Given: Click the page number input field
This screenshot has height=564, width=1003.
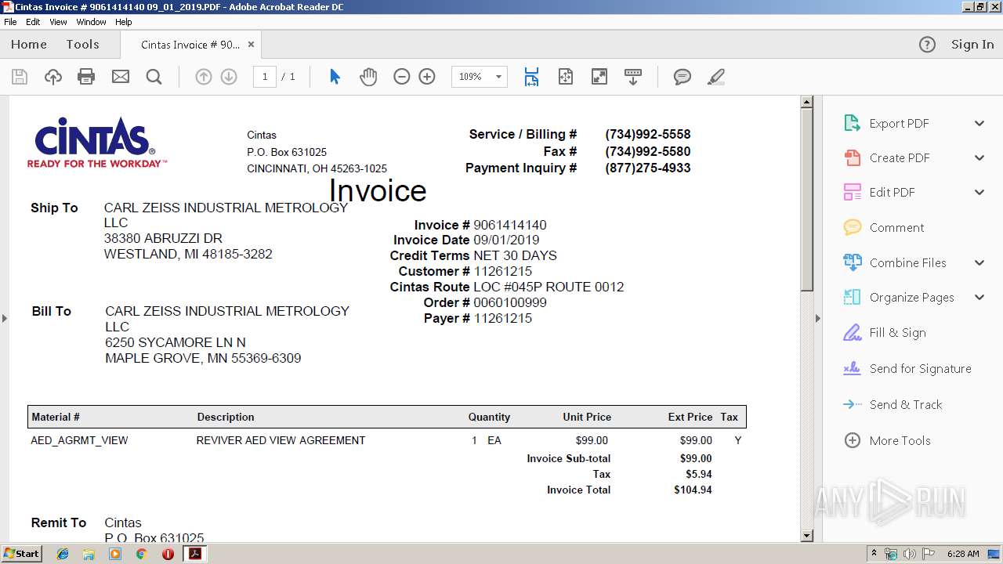Looking at the screenshot, I should (265, 77).
